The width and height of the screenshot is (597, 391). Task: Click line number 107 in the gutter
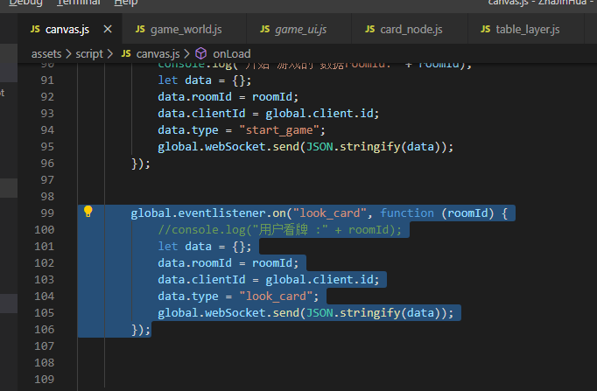[x=45, y=346]
